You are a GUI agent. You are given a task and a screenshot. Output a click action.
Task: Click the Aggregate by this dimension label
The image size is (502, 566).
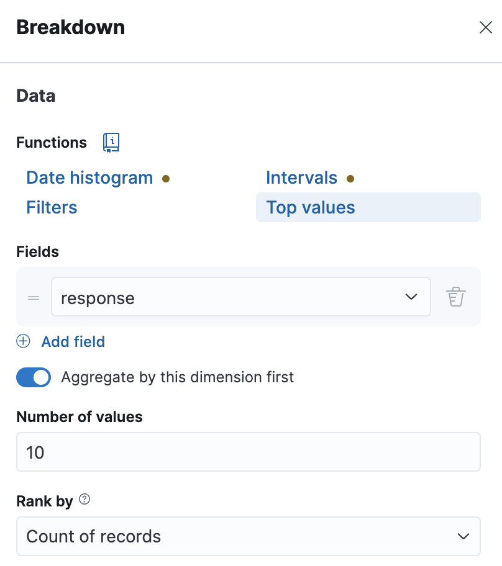[177, 377]
